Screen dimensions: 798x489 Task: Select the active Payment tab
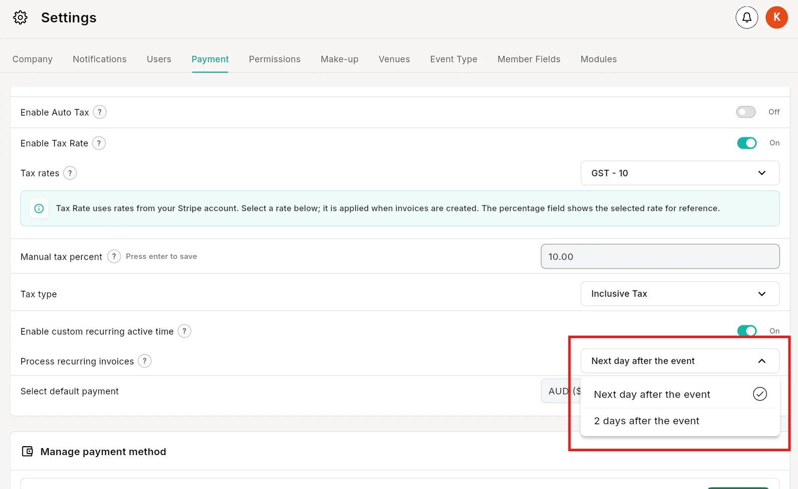tap(210, 59)
